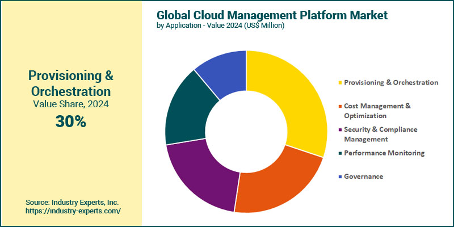Open the industry-experts.com URL link
The width and height of the screenshot is (454, 227).
[x=73, y=211]
